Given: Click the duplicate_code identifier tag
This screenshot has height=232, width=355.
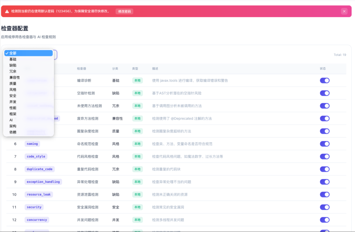Looking at the screenshot, I should 40,169.
